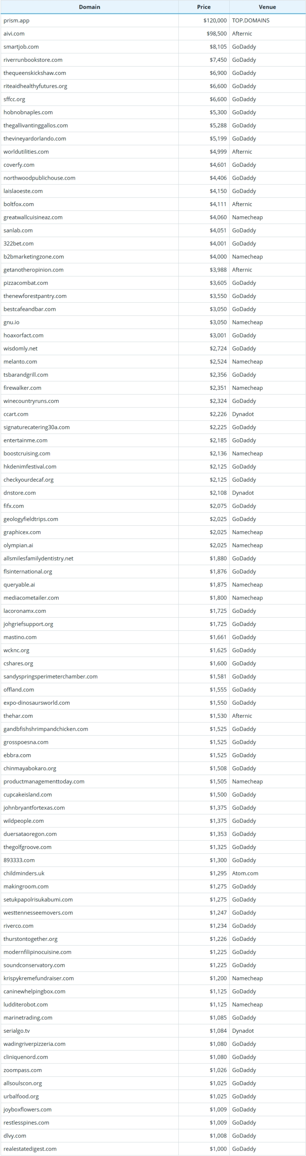
Task: Select queryable.ai in the table
Action: tap(19, 585)
